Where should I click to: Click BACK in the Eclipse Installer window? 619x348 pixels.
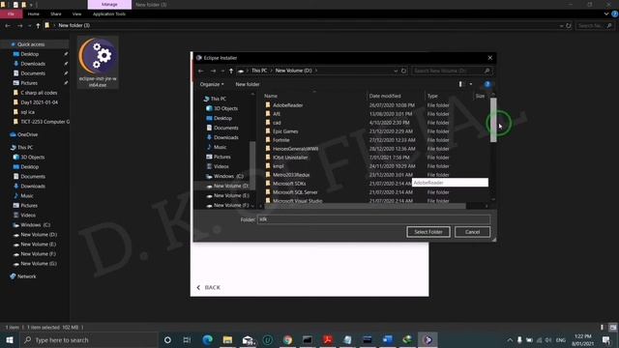[209, 287]
